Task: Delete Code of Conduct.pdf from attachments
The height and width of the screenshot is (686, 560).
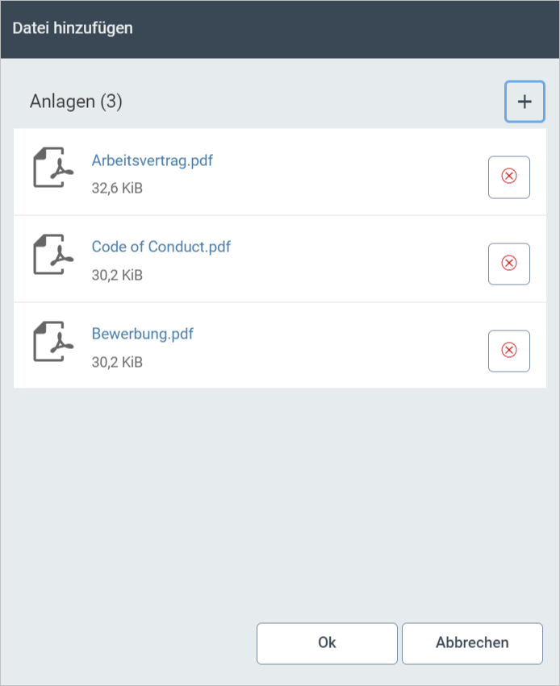Action: [509, 264]
